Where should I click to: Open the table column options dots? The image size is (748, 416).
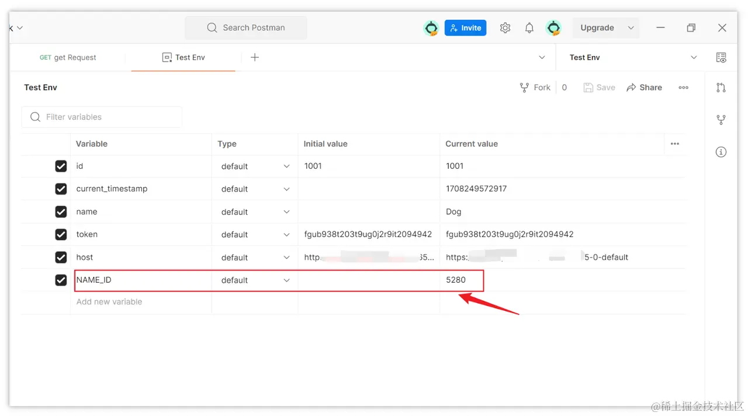[x=675, y=144]
